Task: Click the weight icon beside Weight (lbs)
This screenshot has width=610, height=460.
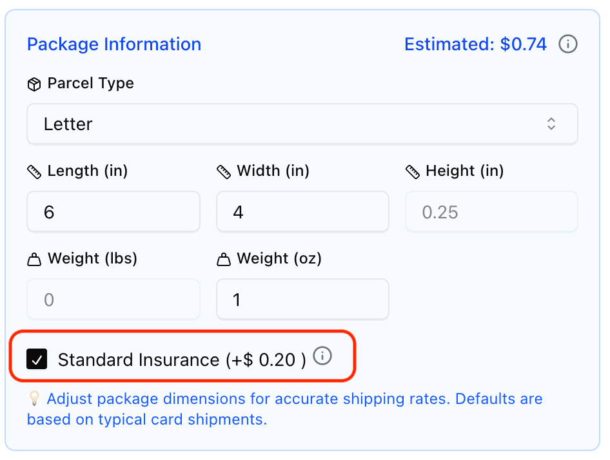Action: point(34,258)
